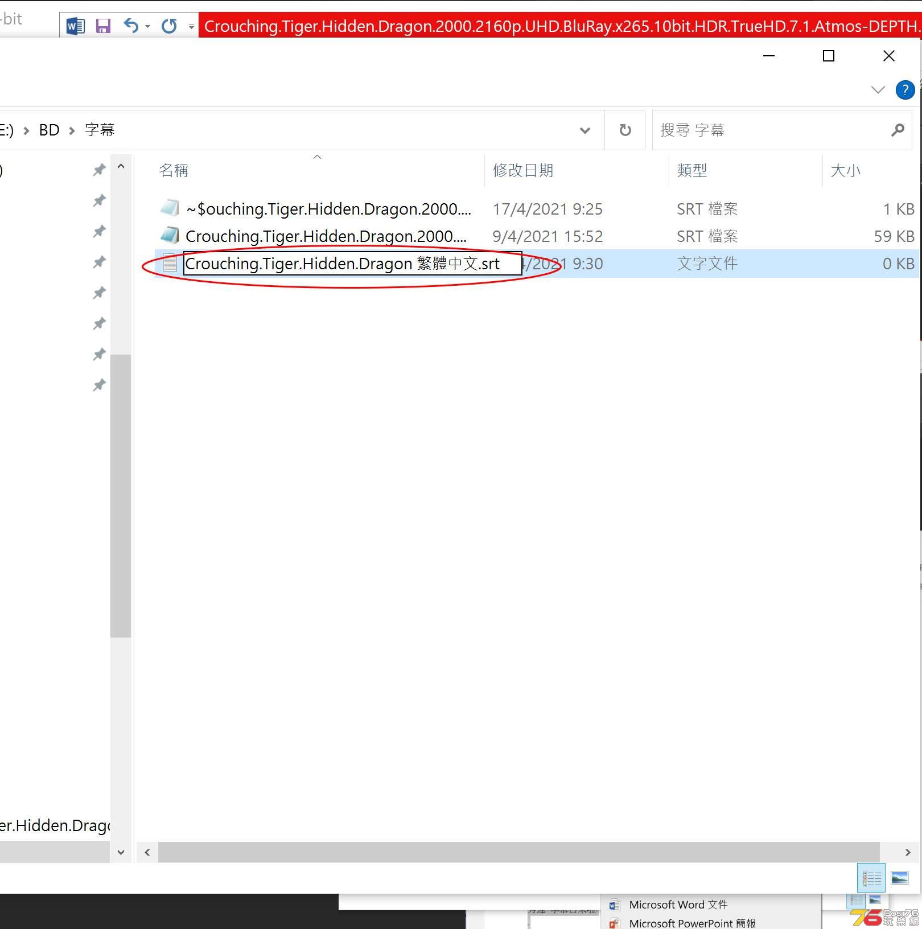Screen dimensions: 922x929
Task: Click the Undo arrow in Word toolbar
Action: click(x=131, y=26)
